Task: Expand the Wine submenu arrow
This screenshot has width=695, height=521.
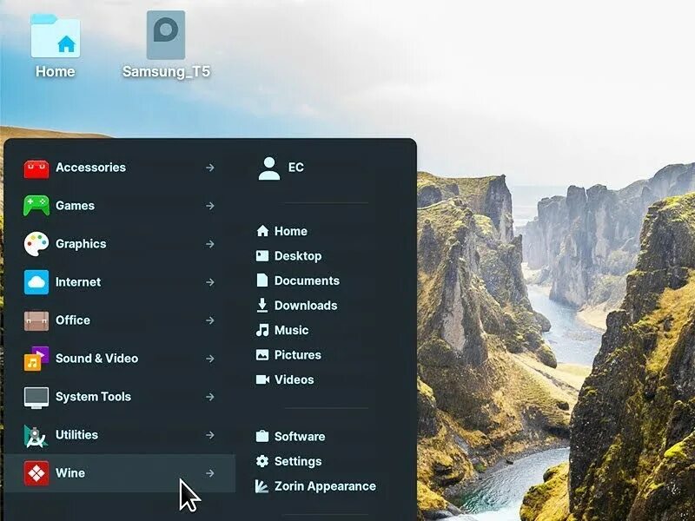Action: pyautogui.click(x=210, y=473)
